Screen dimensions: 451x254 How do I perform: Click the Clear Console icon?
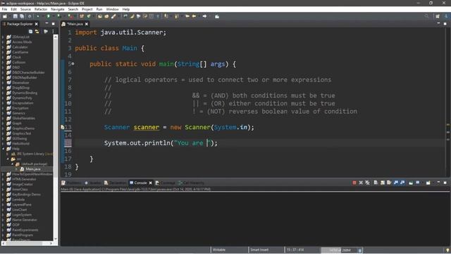[376, 183]
